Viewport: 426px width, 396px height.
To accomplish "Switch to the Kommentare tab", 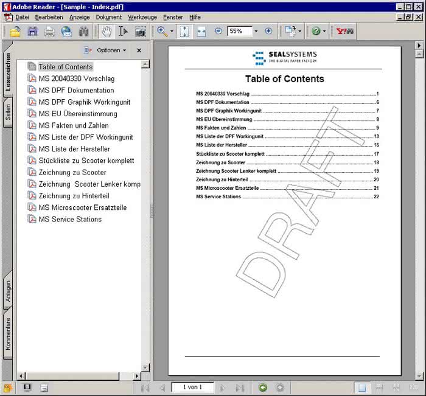I will click(x=7, y=334).
